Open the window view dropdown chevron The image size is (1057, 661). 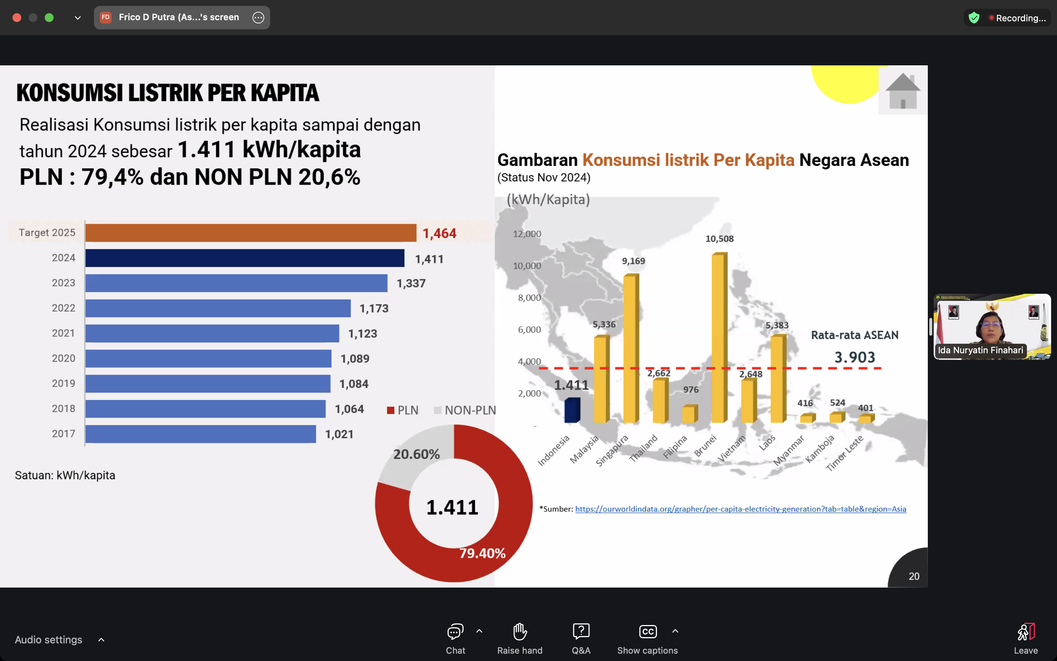[x=77, y=18]
